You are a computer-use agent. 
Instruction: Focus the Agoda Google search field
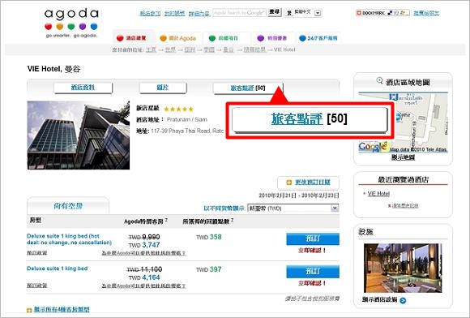239,13
